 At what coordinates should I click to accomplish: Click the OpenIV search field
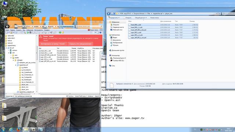tap(89, 26)
